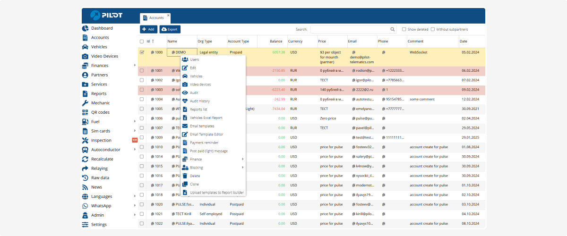Enable the Show deleted checkbox

(x=404, y=29)
